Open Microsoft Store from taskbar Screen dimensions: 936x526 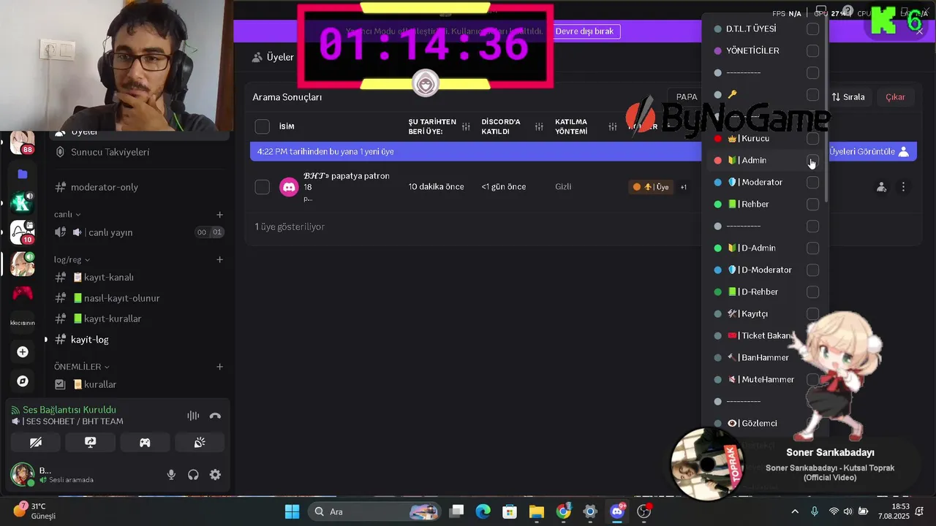510,511
